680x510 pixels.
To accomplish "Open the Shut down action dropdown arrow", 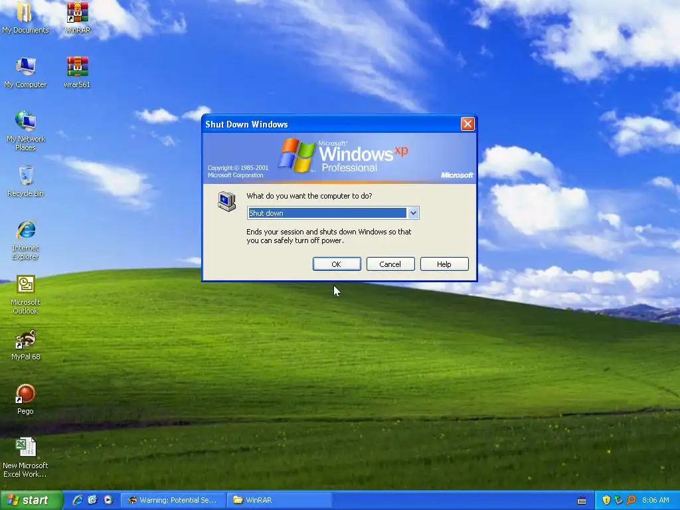I will [x=413, y=213].
